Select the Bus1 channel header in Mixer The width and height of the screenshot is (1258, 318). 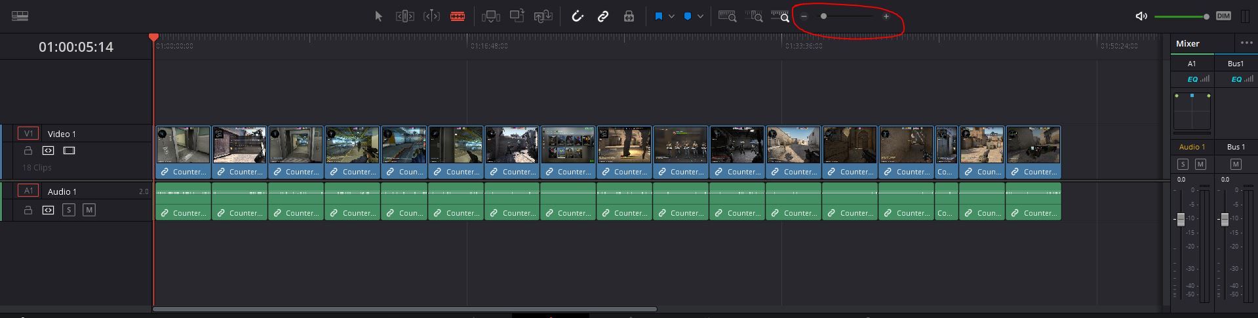pyautogui.click(x=1236, y=64)
